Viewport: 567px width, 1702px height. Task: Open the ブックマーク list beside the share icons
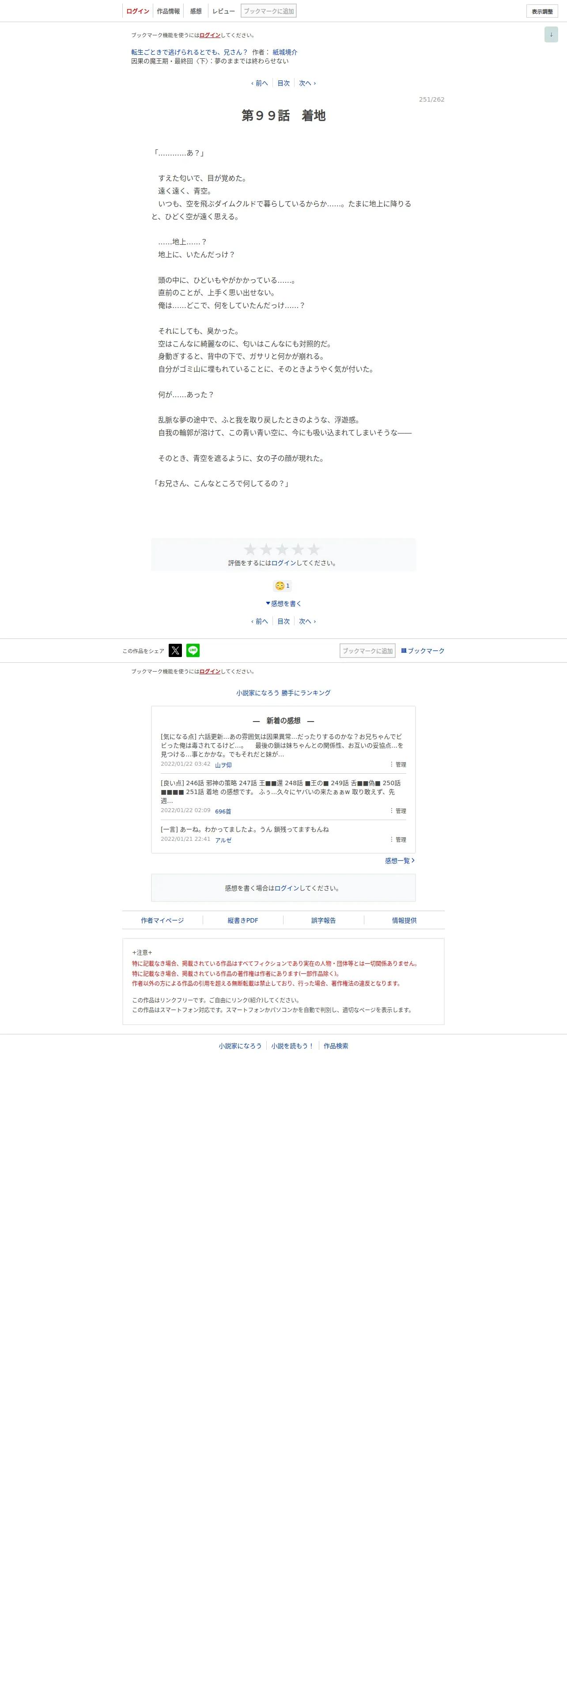coord(423,651)
